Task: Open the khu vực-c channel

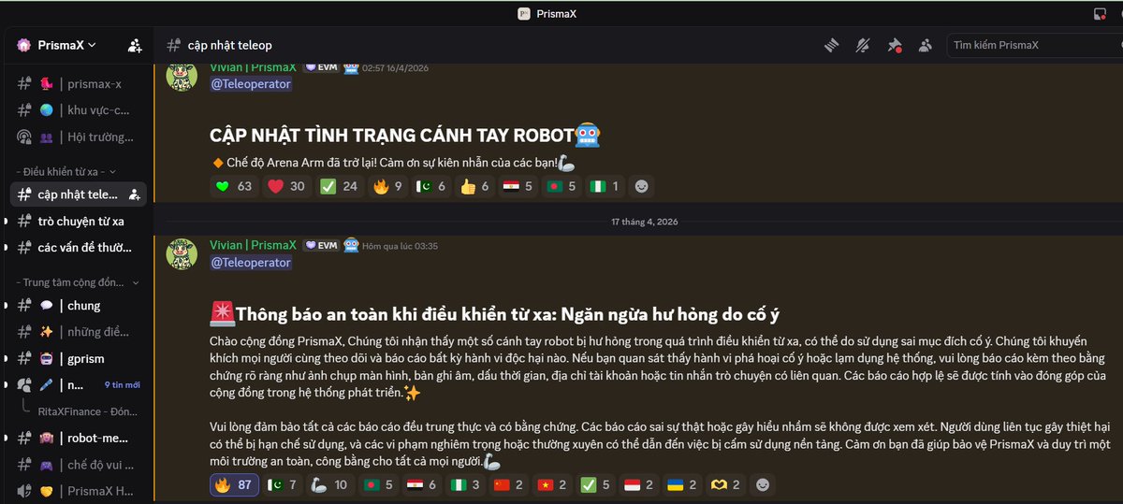Action: (79, 109)
